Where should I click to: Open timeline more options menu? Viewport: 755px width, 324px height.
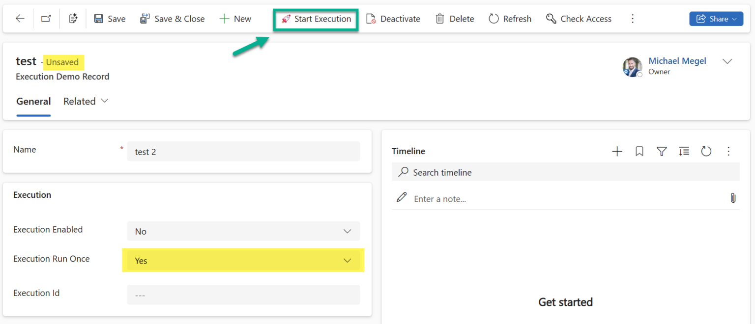[x=728, y=151]
